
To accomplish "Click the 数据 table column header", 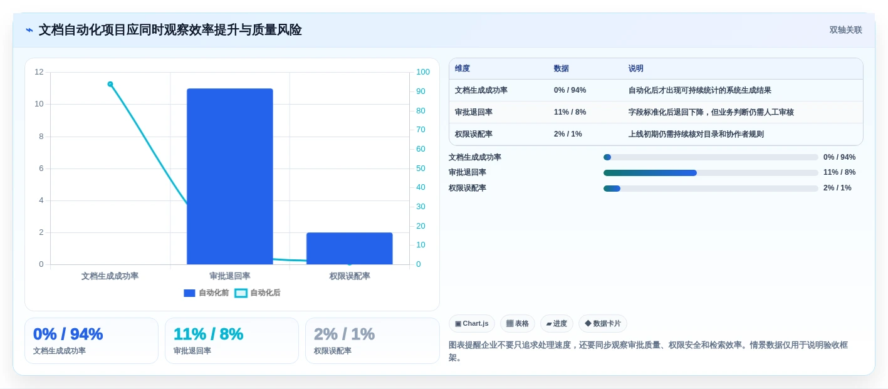I will pos(562,68).
